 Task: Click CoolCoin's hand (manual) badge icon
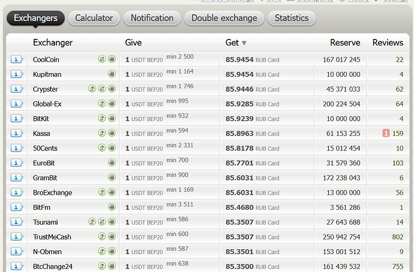[112, 59]
